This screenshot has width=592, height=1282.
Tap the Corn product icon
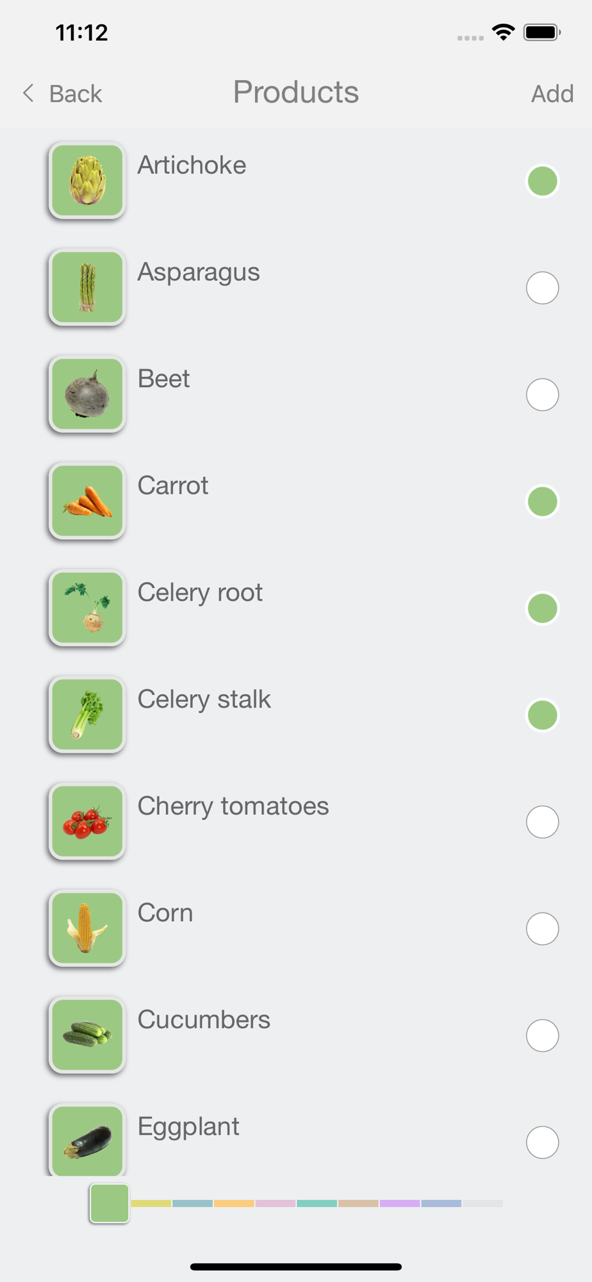coord(87,929)
